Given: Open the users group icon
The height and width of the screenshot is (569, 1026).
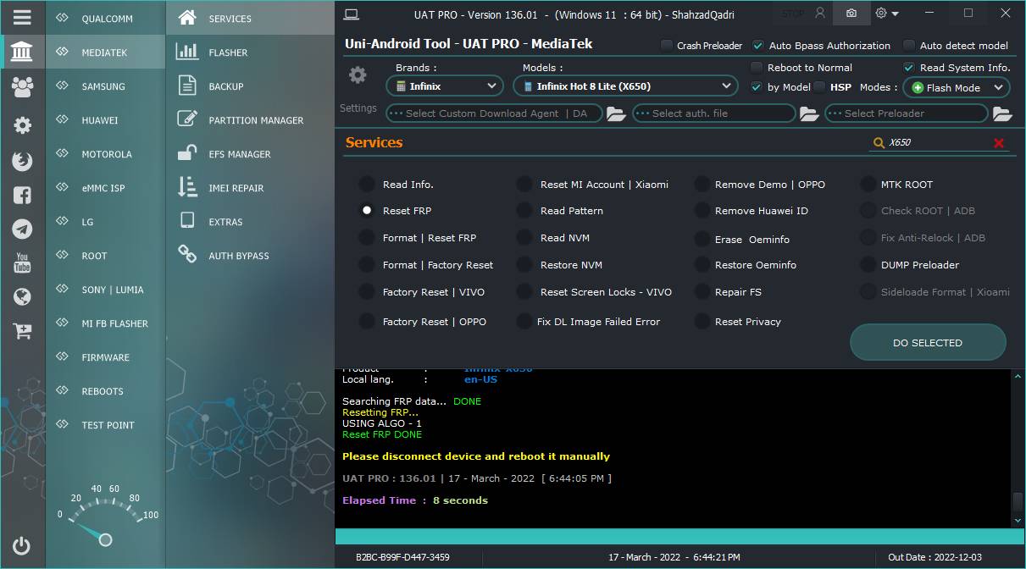Looking at the screenshot, I should click(x=22, y=86).
